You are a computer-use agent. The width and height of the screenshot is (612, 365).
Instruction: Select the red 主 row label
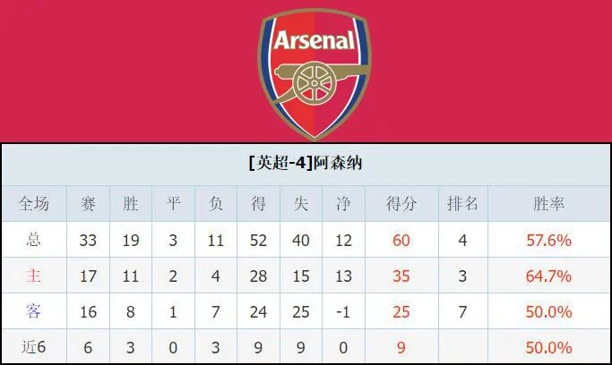33,276
